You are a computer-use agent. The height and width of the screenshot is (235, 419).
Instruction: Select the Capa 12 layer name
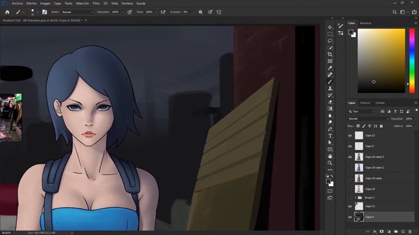click(370, 136)
